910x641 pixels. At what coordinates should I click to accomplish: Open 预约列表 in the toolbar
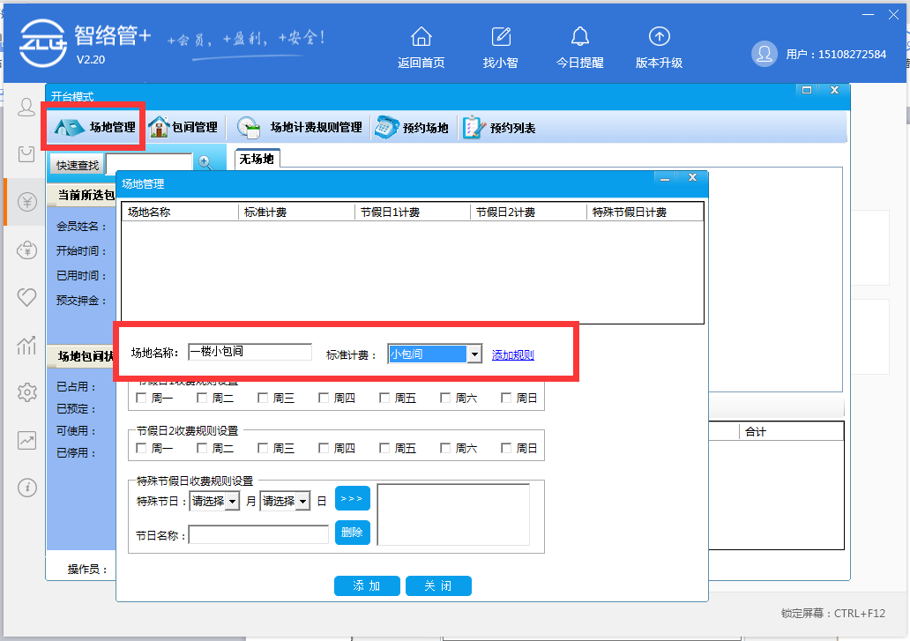pos(500,128)
